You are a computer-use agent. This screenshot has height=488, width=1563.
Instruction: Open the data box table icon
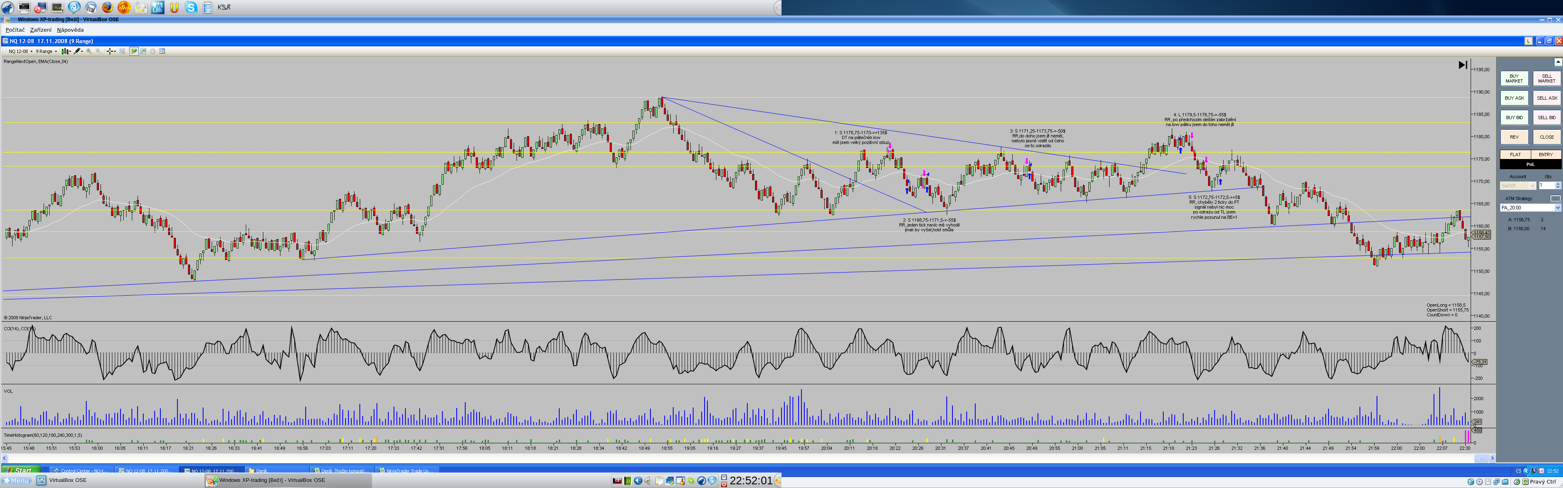pyautogui.click(x=162, y=52)
